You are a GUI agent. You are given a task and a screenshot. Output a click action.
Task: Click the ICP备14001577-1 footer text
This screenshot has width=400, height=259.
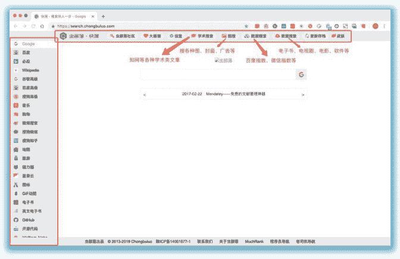pyautogui.click(x=173, y=241)
